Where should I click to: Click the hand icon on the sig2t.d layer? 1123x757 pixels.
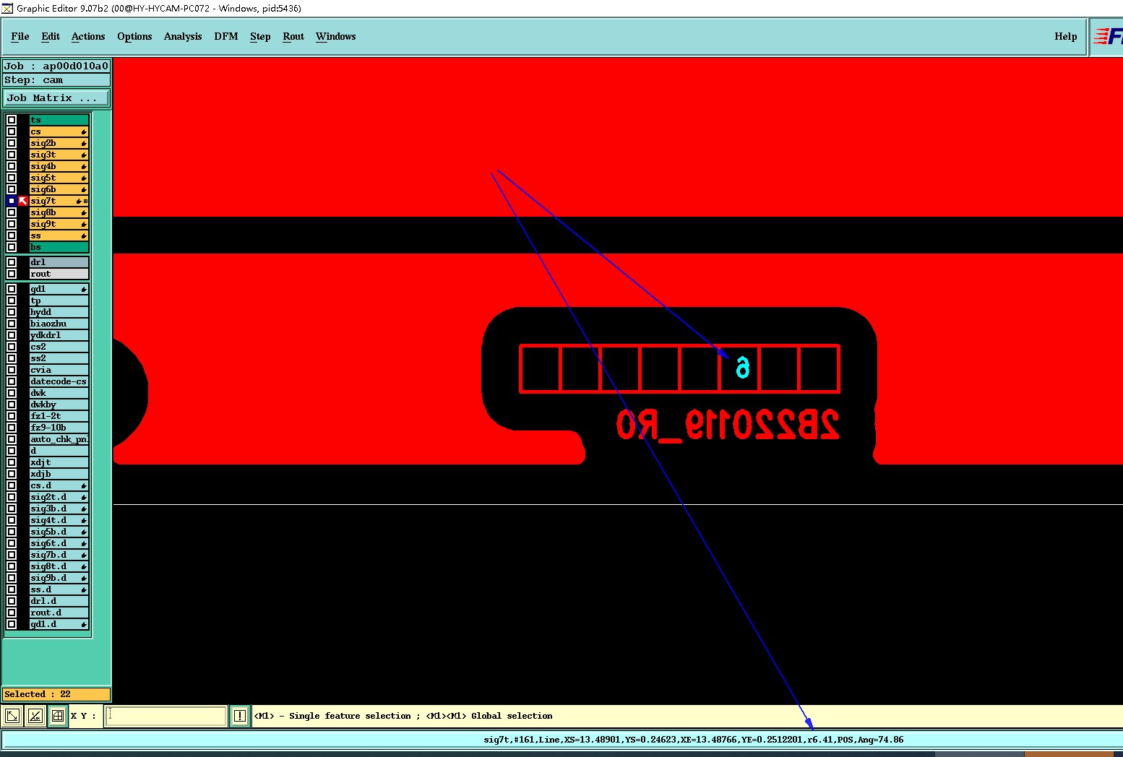click(84, 497)
